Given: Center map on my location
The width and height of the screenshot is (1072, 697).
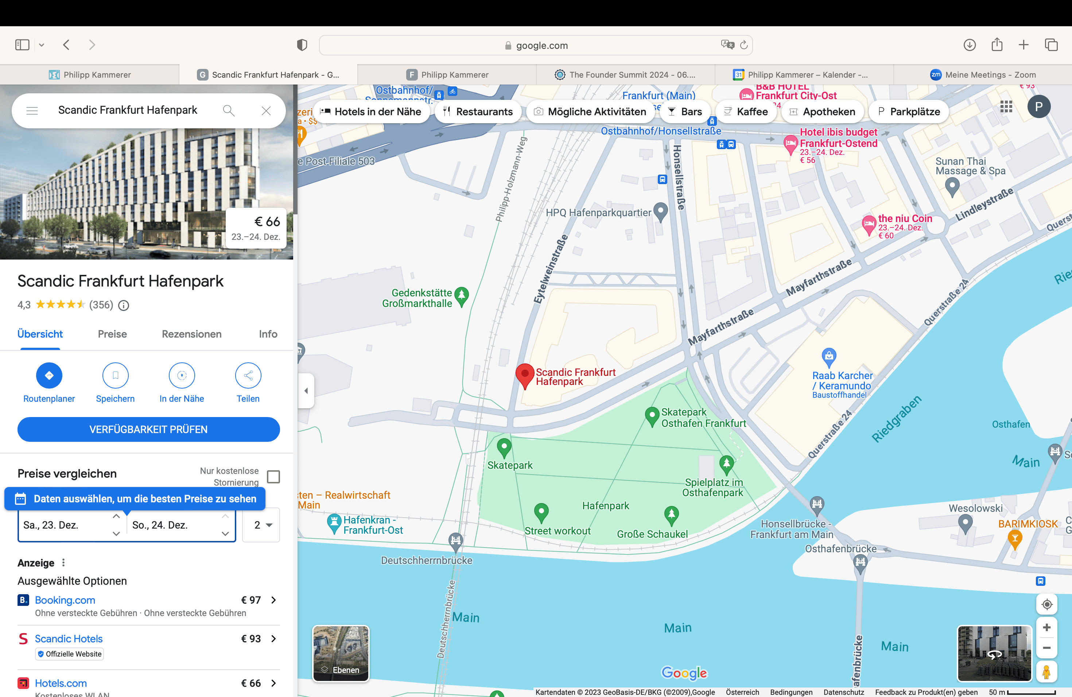Looking at the screenshot, I should pos(1046,604).
